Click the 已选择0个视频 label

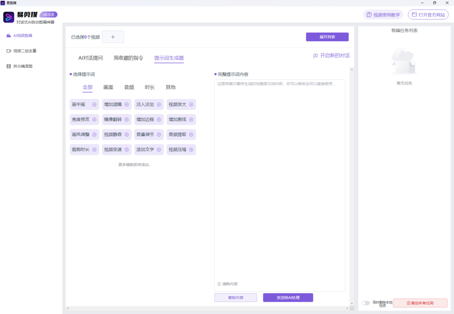[86, 37]
